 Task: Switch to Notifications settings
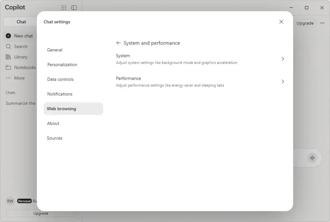coord(73,94)
